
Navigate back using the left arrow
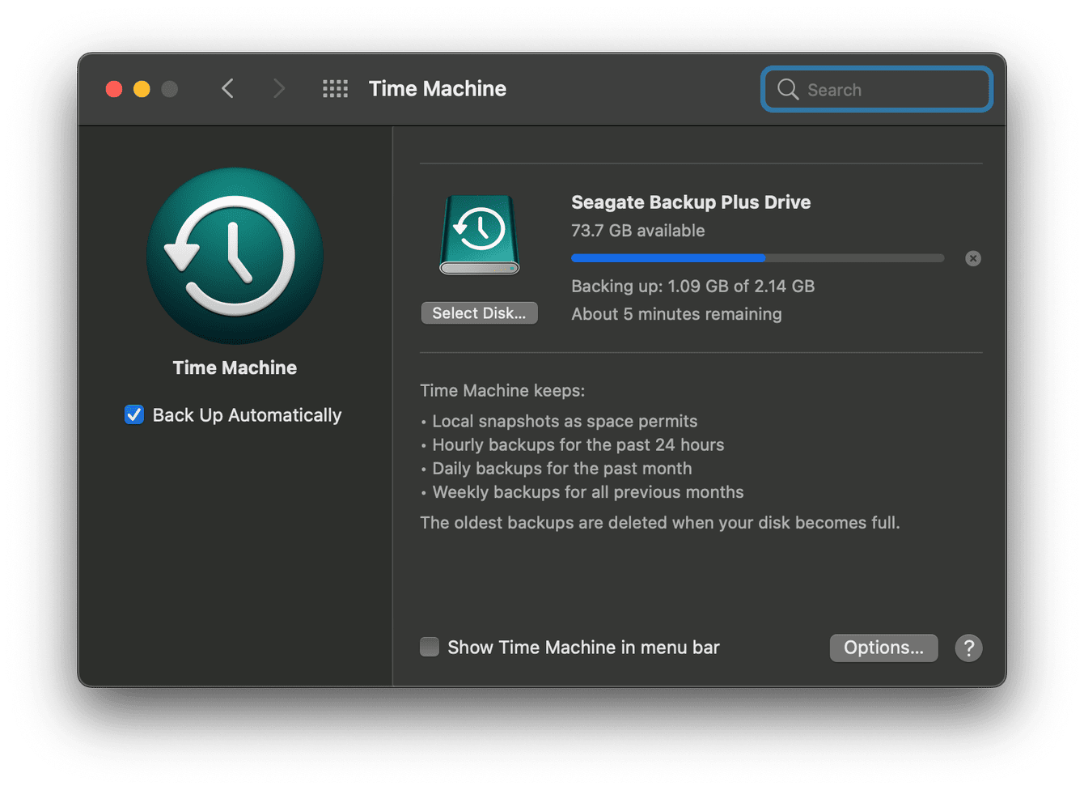pyautogui.click(x=227, y=89)
